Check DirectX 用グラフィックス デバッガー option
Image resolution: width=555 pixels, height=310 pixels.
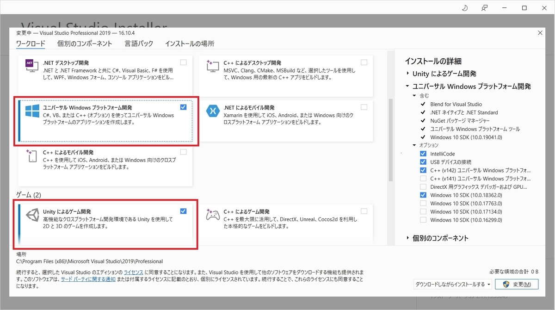(423, 187)
